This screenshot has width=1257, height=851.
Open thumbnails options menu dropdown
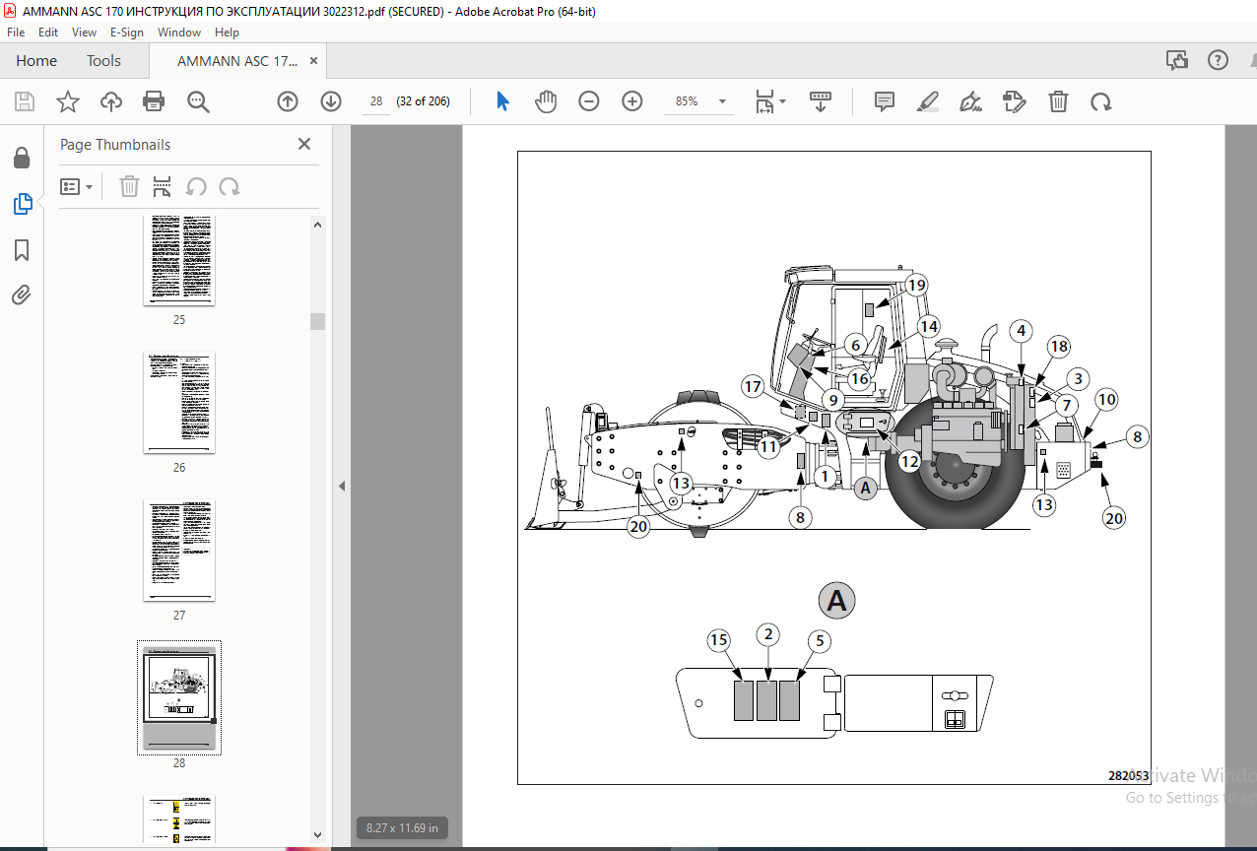point(77,186)
